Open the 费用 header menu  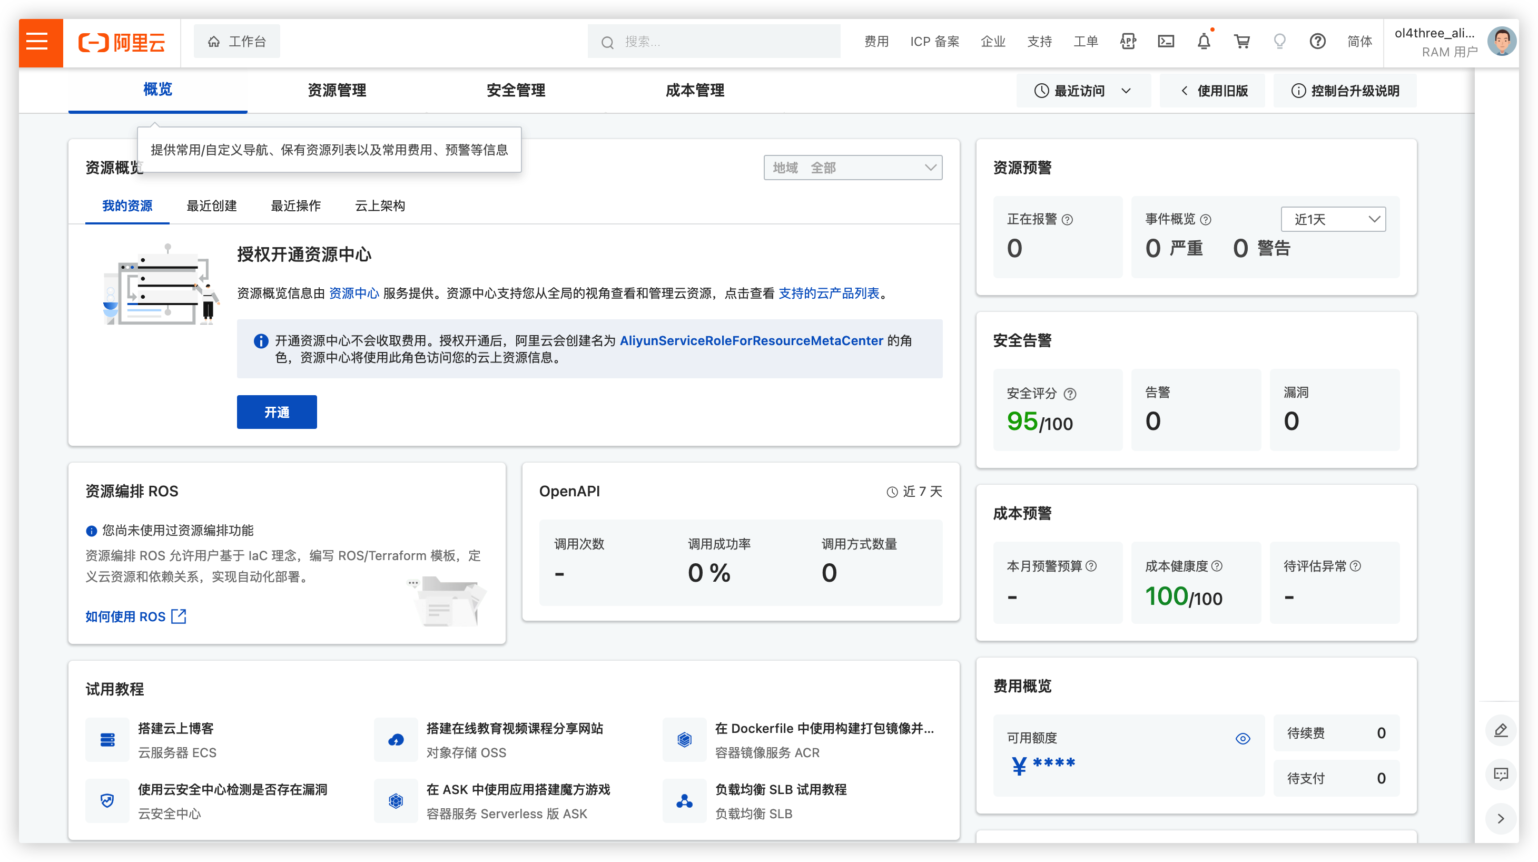[876, 41]
